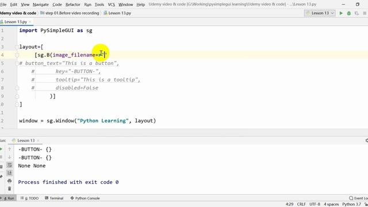
Task: Click commented line 'key="-BUTTON-"'
Action: 78,71
